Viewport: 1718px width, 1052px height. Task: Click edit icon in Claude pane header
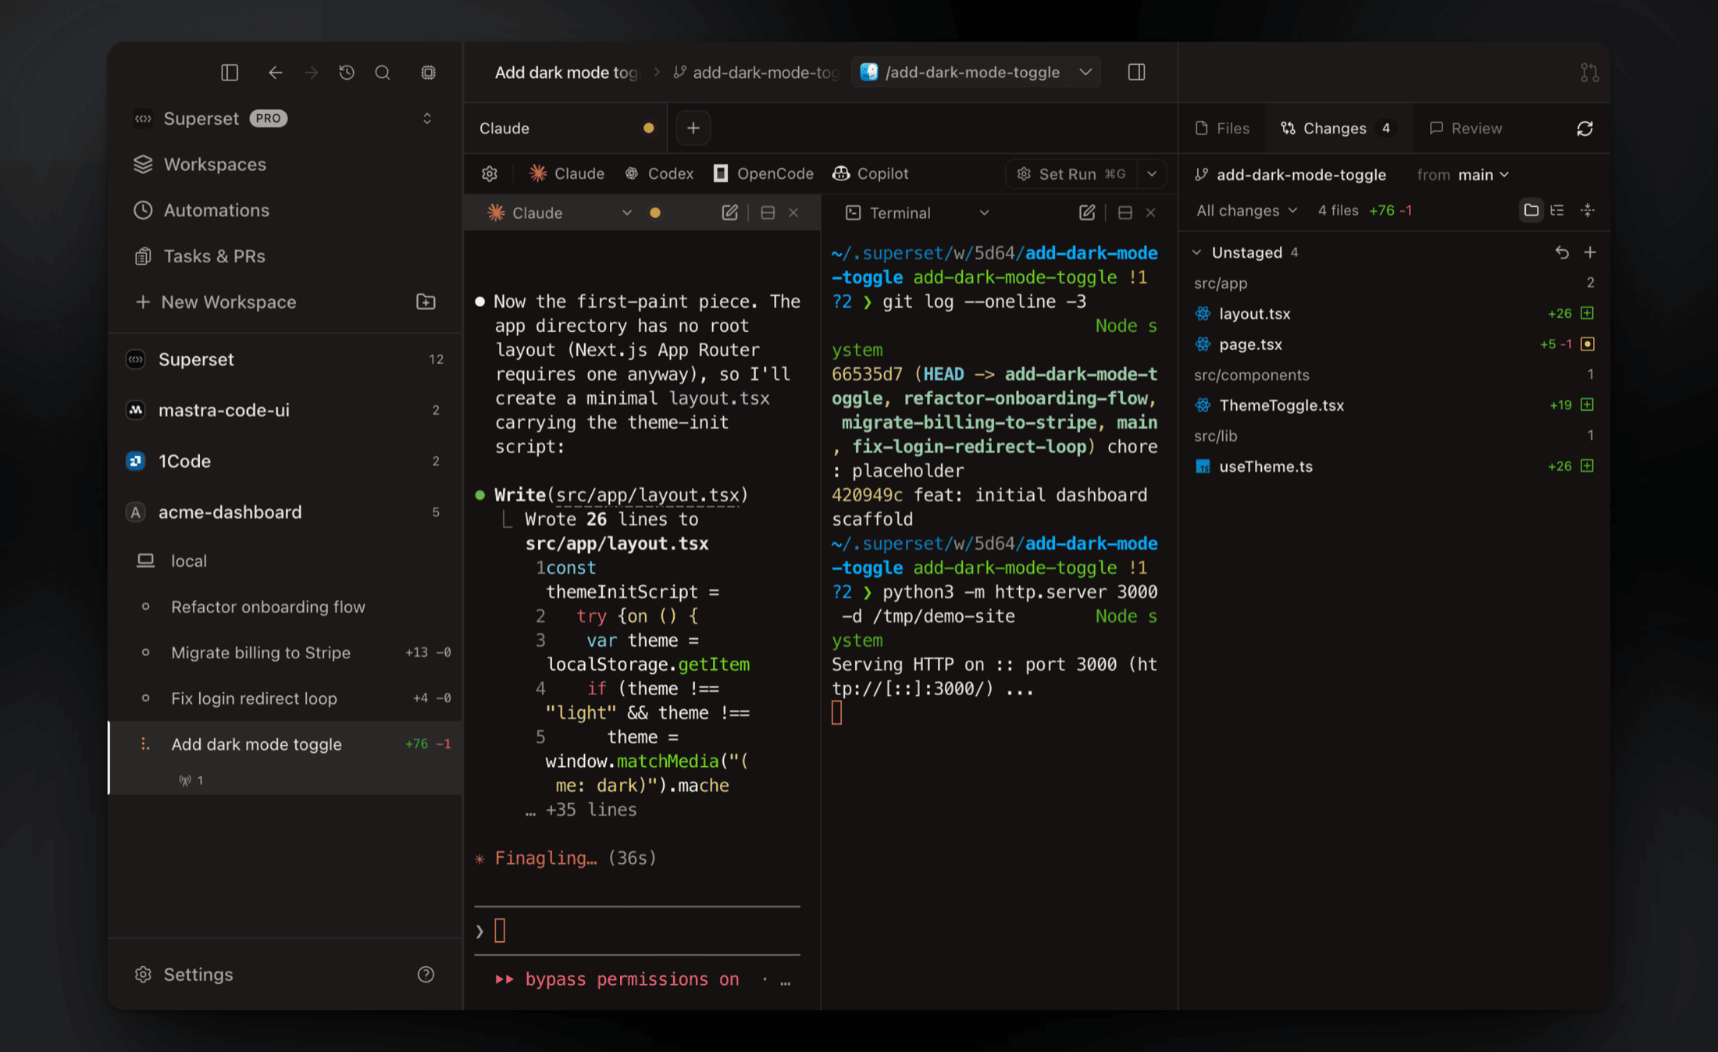pos(729,212)
